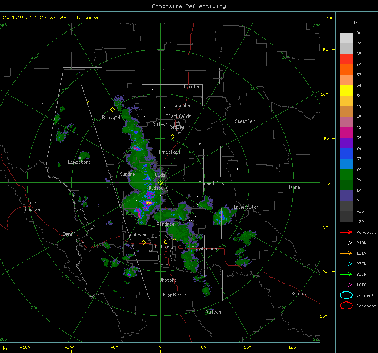Click the asterisk marker east of Innisfail
Image resolution: width=378 pixels, height=353 pixels.
pos(199,144)
